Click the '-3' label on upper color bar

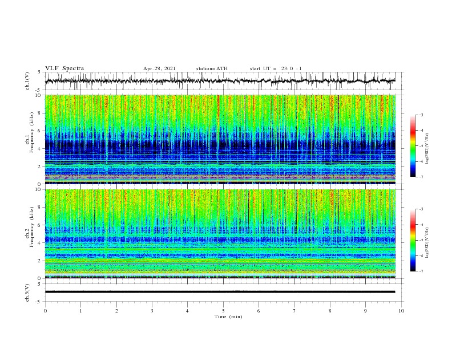point(421,115)
